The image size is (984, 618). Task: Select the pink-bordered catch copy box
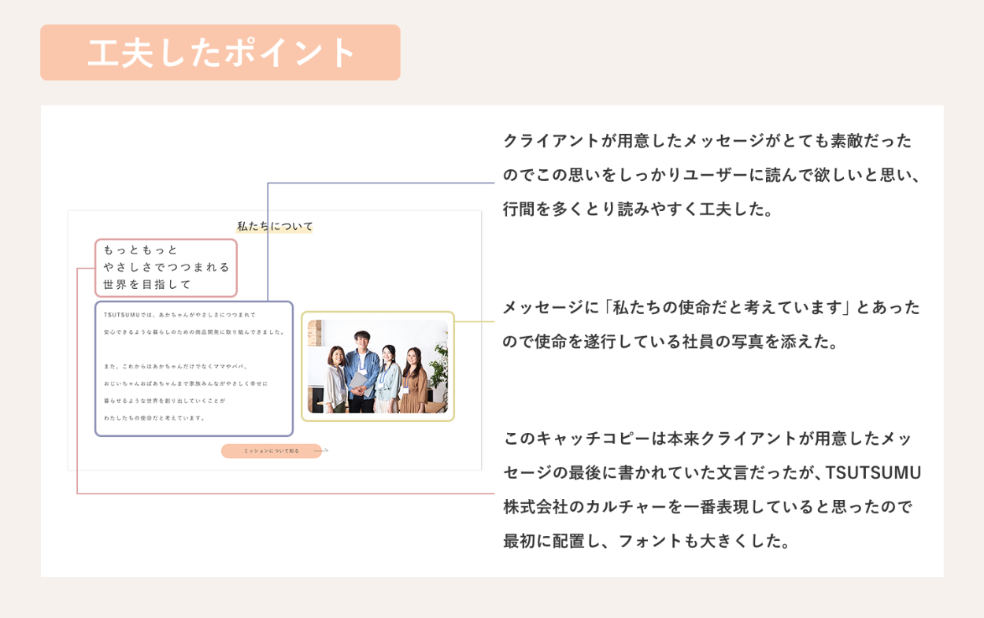[166, 268]
